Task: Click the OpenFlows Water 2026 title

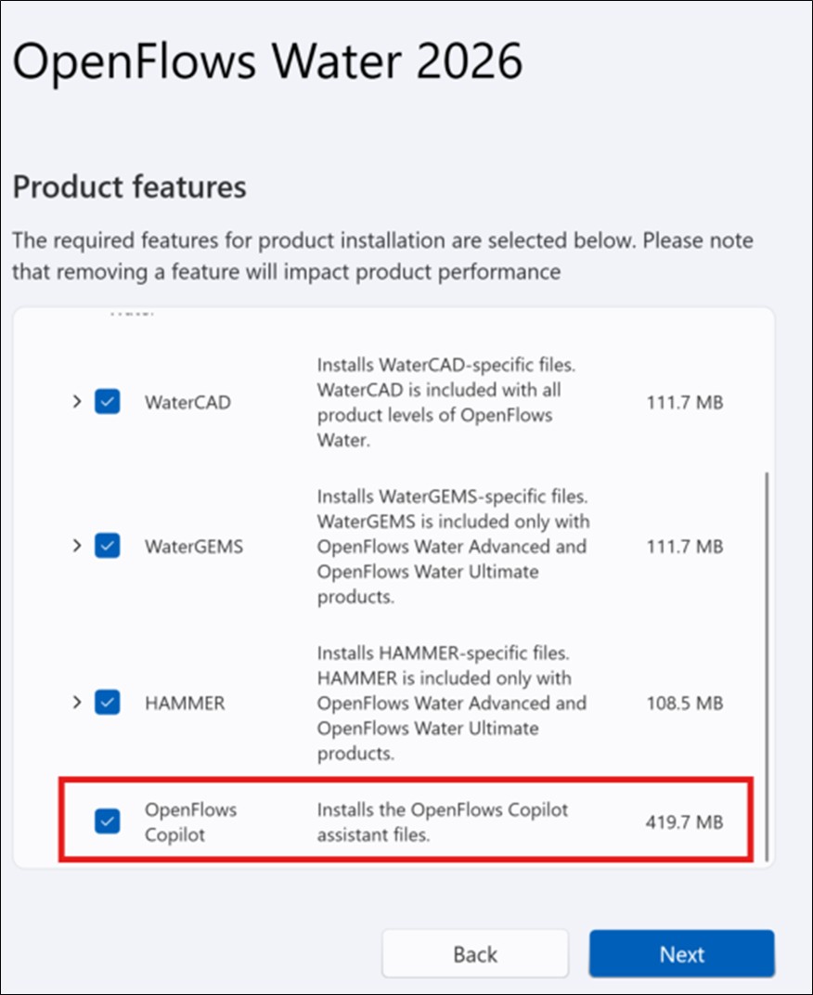Action: (267, 61)
